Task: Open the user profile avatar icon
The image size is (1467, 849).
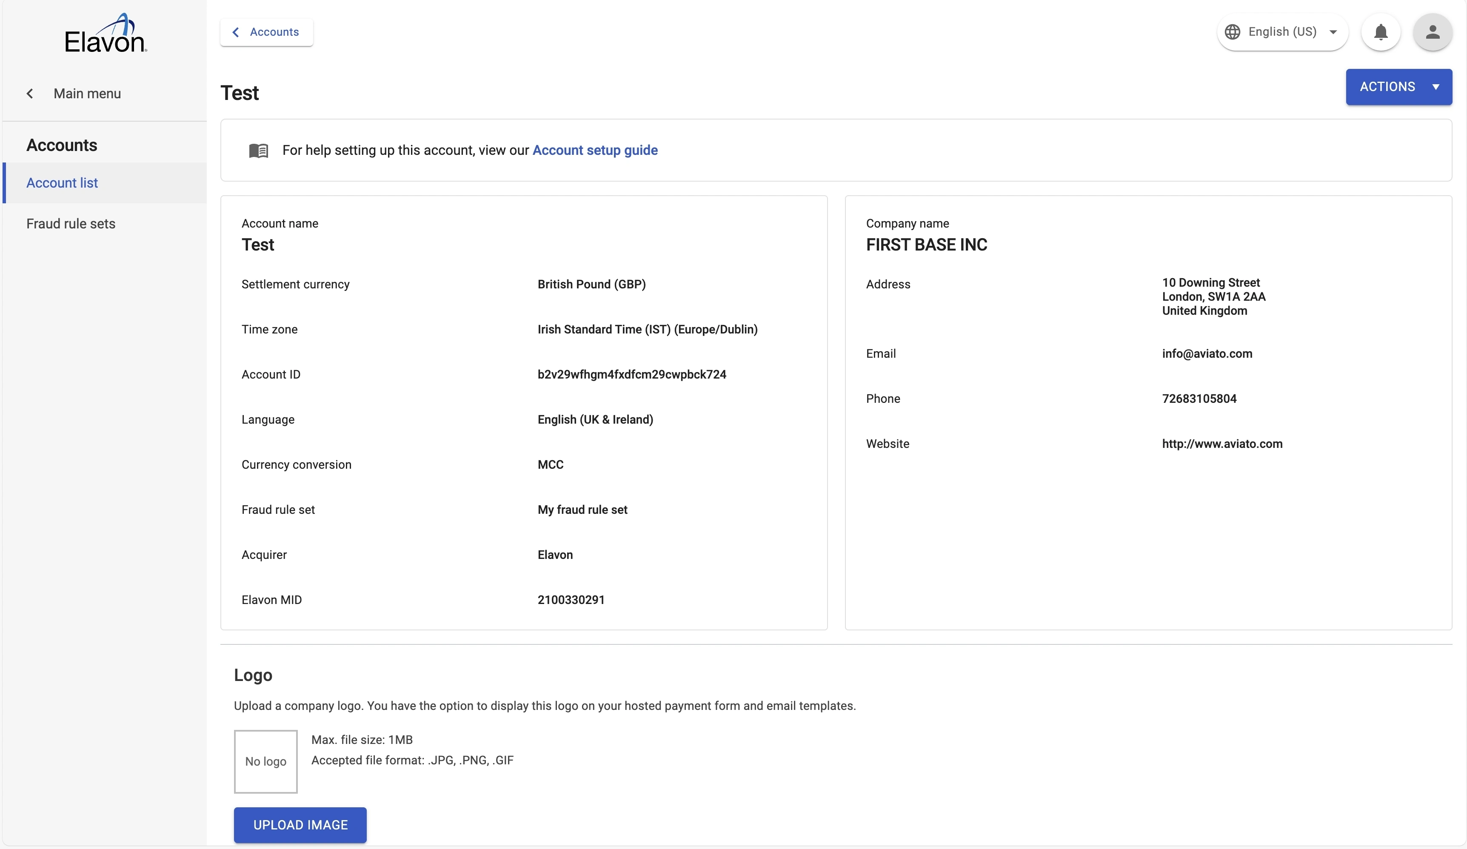Action: tap(1432, 32)
